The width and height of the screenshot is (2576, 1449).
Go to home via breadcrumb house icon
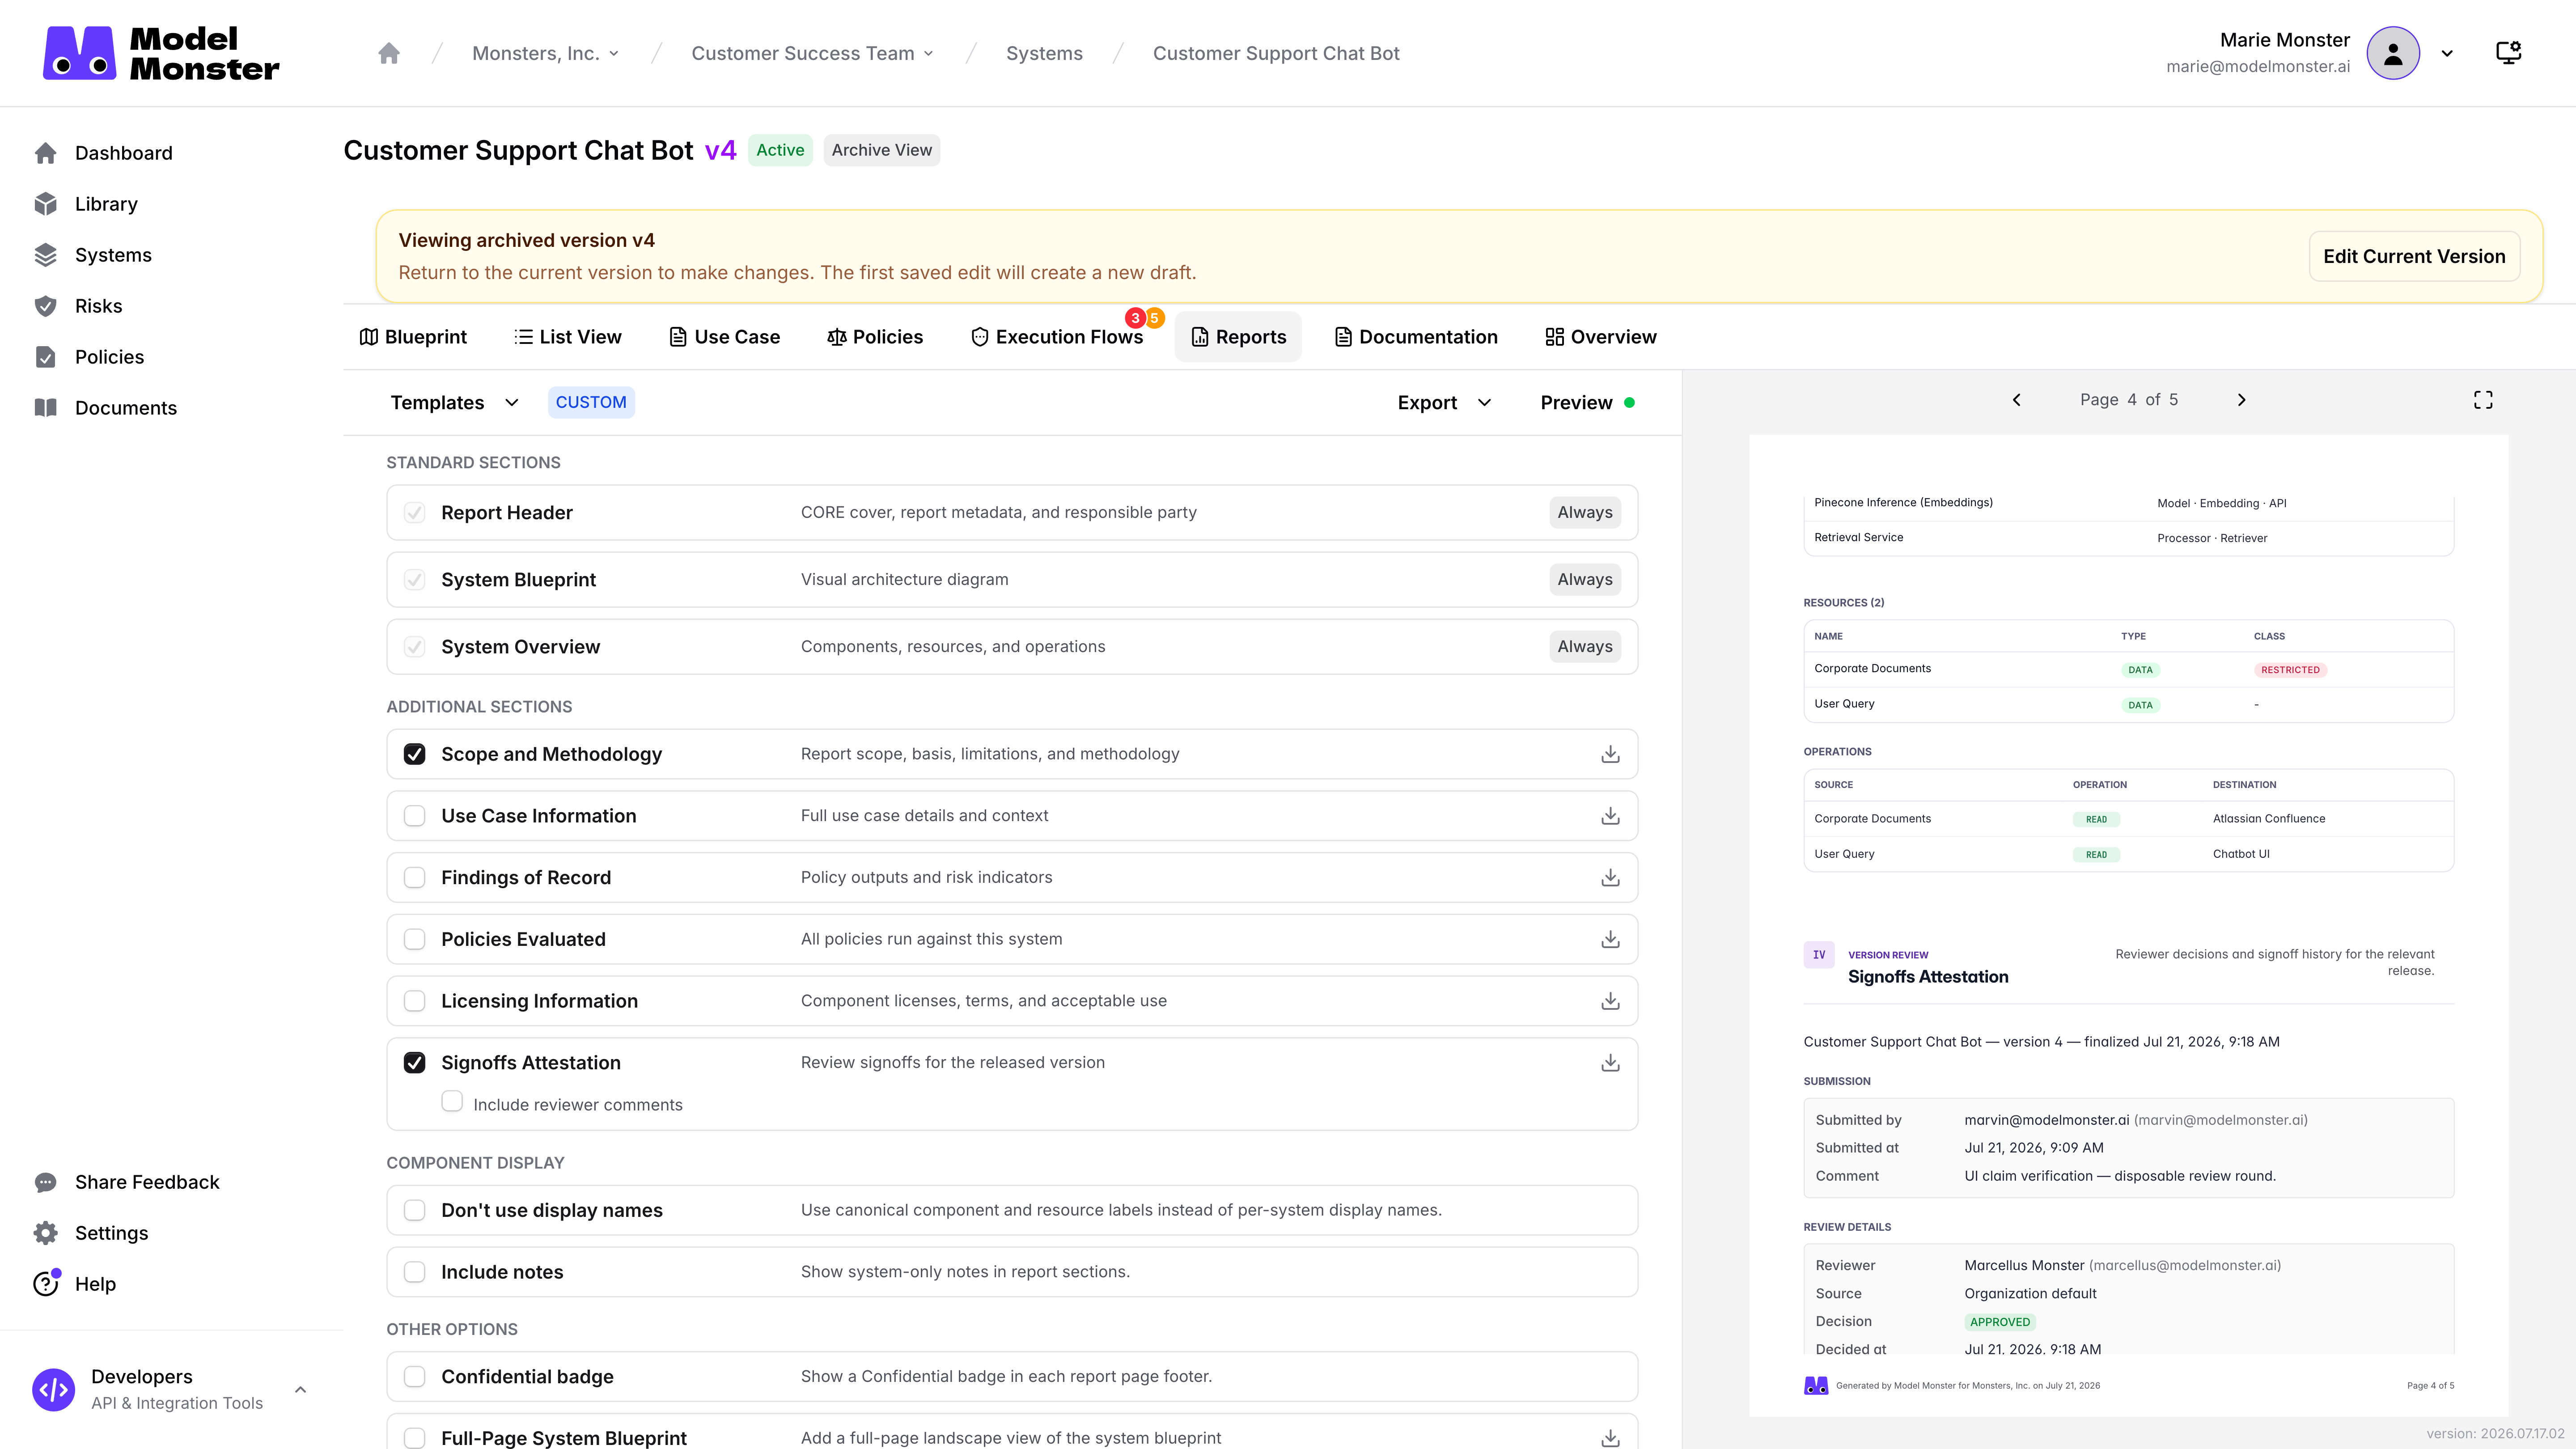[389, 53]
